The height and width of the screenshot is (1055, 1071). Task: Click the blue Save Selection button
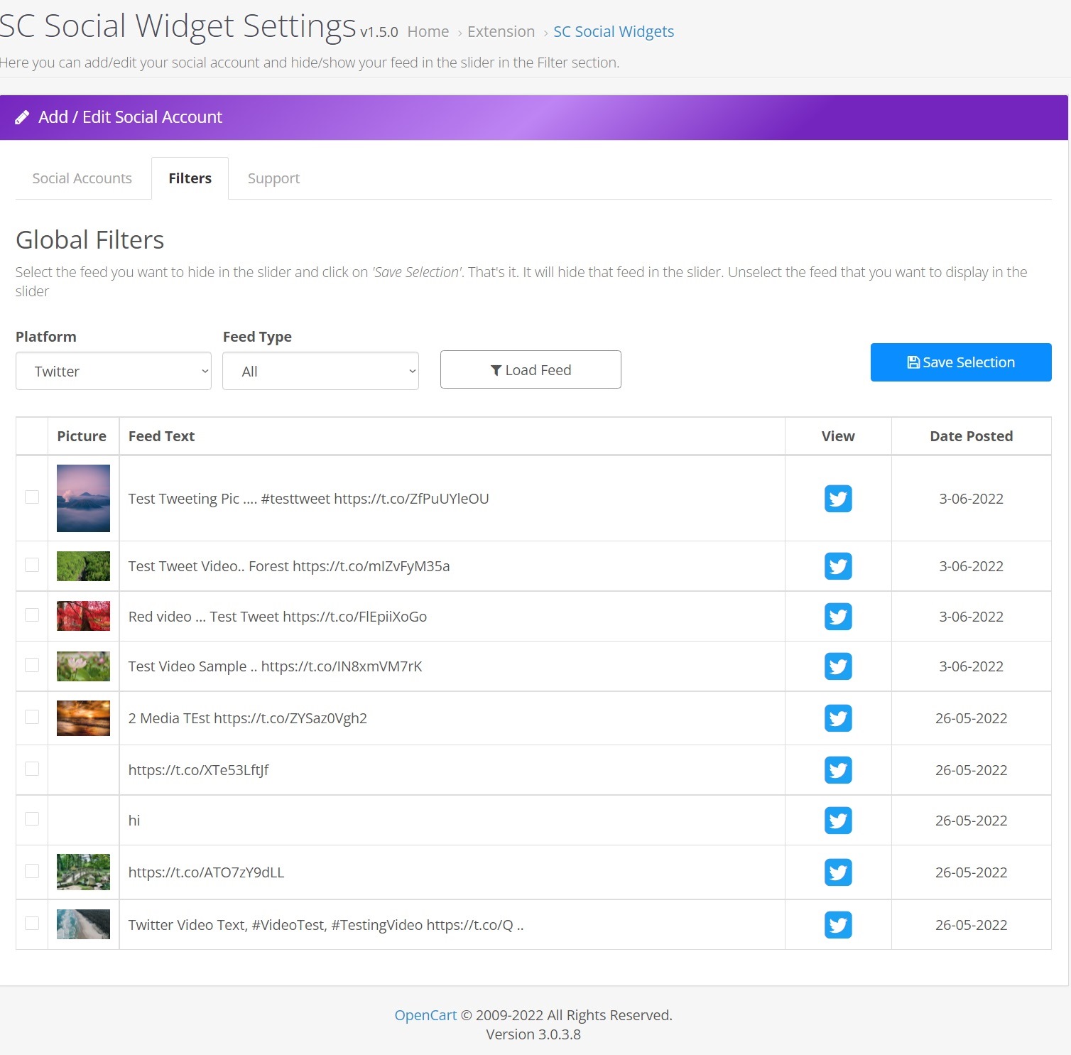[960, 362]
